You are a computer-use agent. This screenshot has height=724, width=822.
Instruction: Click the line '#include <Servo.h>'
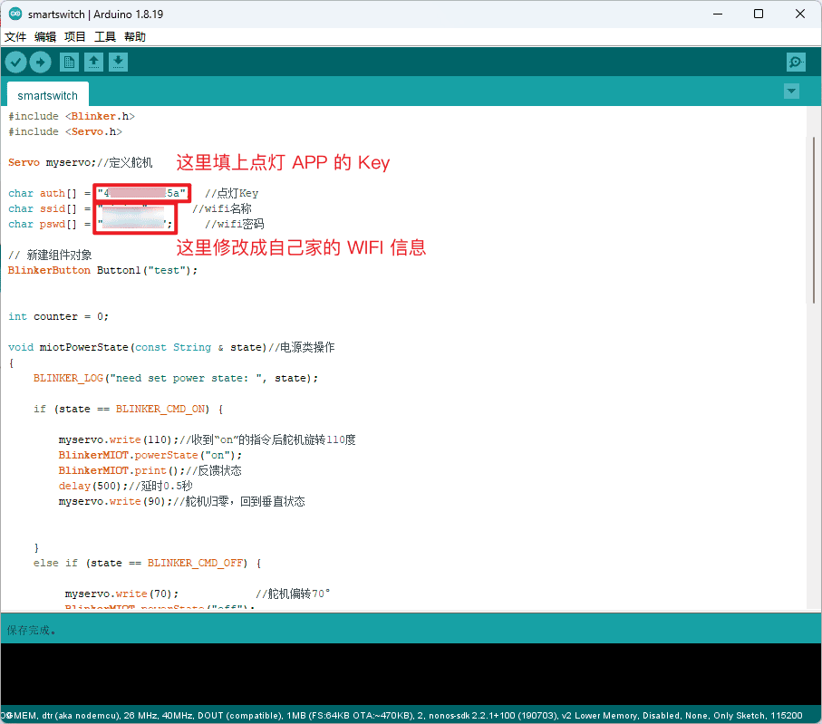pos(65,131)
